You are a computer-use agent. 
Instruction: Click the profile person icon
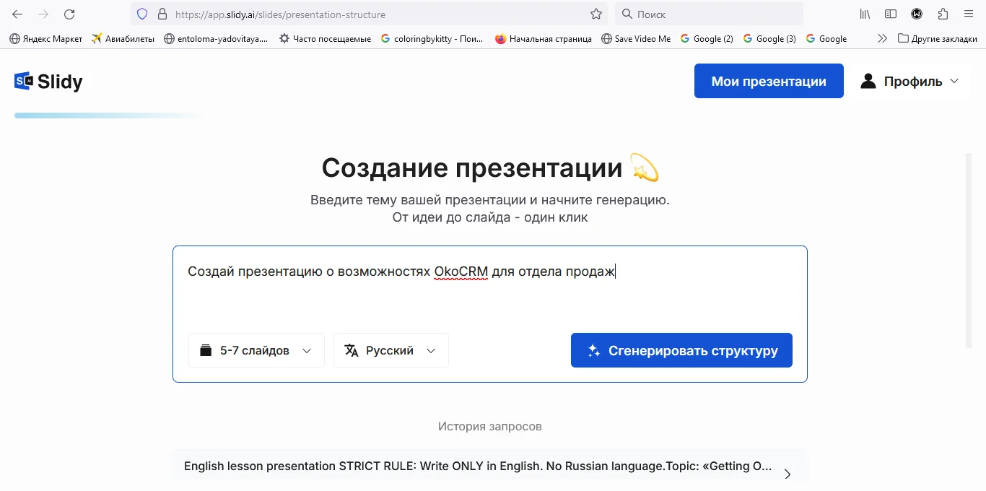click(868, 81)
